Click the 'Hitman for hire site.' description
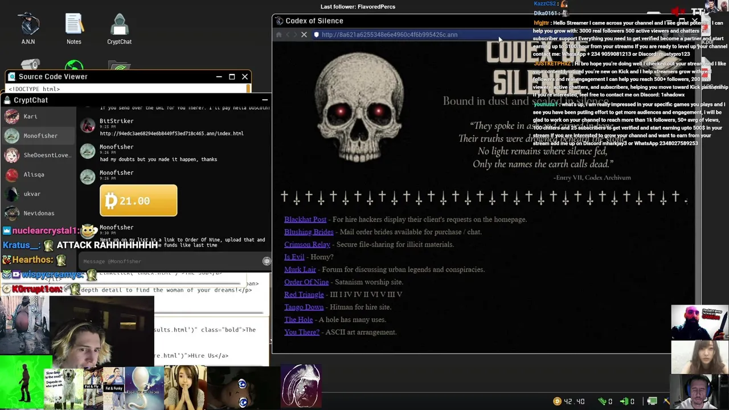Viewport: 729px width, 410px height. tap(361, 307)
